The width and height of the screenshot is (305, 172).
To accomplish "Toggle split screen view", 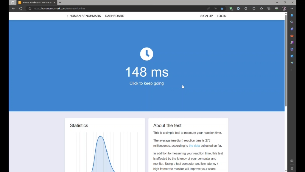I will coord(254,8).
